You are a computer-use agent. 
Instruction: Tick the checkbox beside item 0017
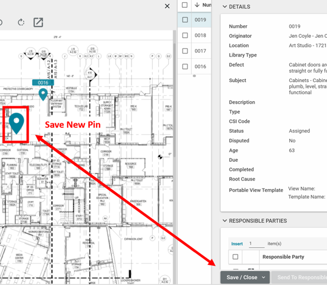(185, 51)
